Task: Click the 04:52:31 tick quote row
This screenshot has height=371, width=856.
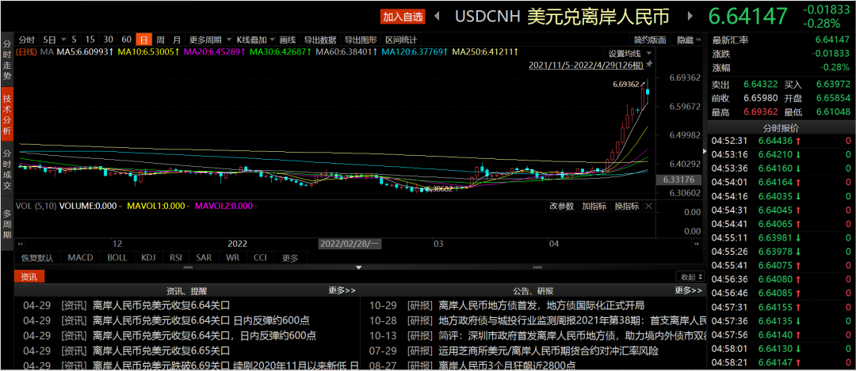Action: pyautogui.click(x=781, y=141)
